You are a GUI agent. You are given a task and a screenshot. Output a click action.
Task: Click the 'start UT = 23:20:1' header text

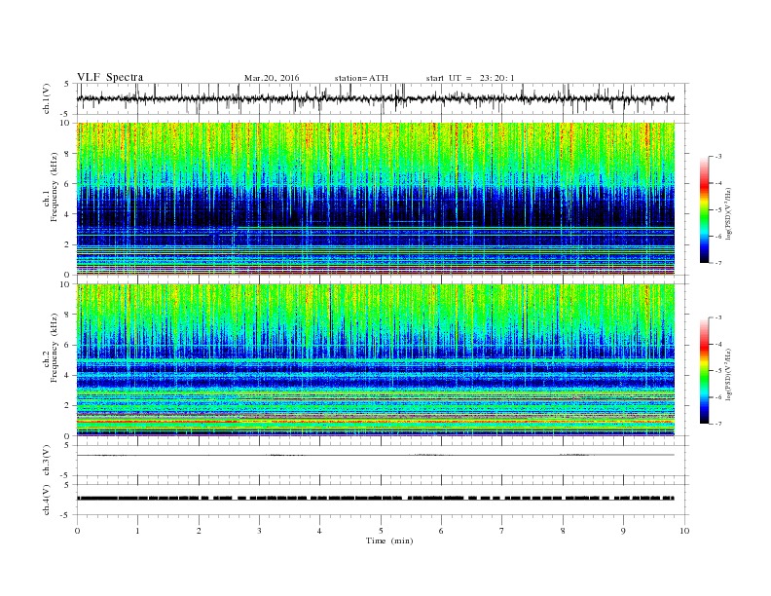click(x=470, y=78)
